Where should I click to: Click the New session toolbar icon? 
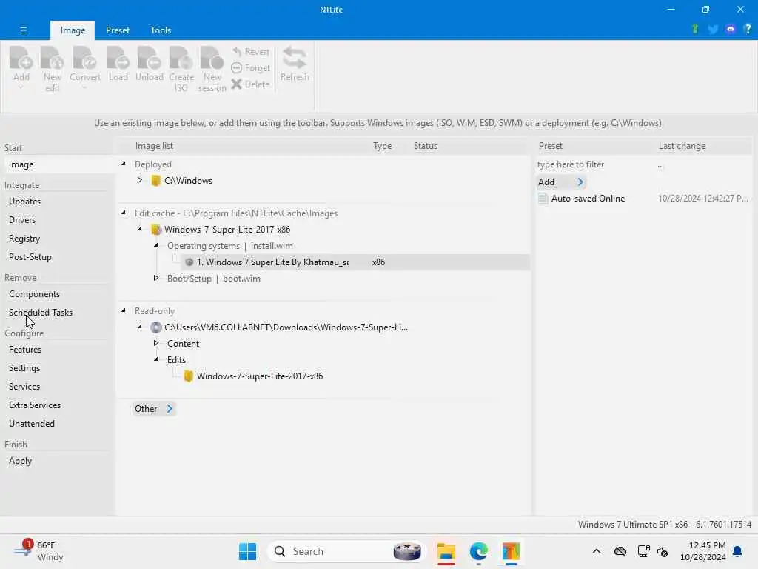(212, 68)
